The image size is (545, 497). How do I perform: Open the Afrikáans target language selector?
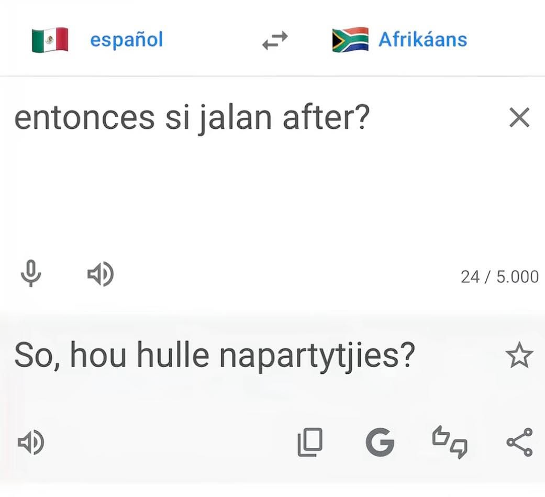(422, 40)
